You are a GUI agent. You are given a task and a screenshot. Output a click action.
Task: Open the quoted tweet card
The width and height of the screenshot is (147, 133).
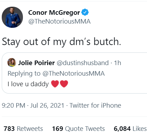pyautogui.click(x=74, y=73)
